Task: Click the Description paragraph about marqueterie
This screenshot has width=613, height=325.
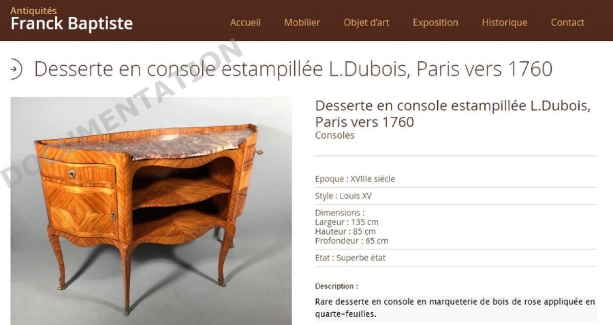Action: [455, 308]
